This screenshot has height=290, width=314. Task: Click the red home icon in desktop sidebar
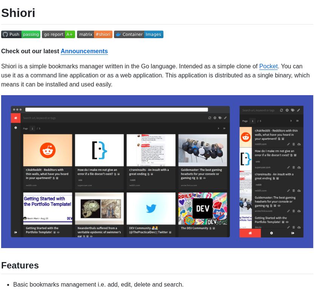point(15,118)
